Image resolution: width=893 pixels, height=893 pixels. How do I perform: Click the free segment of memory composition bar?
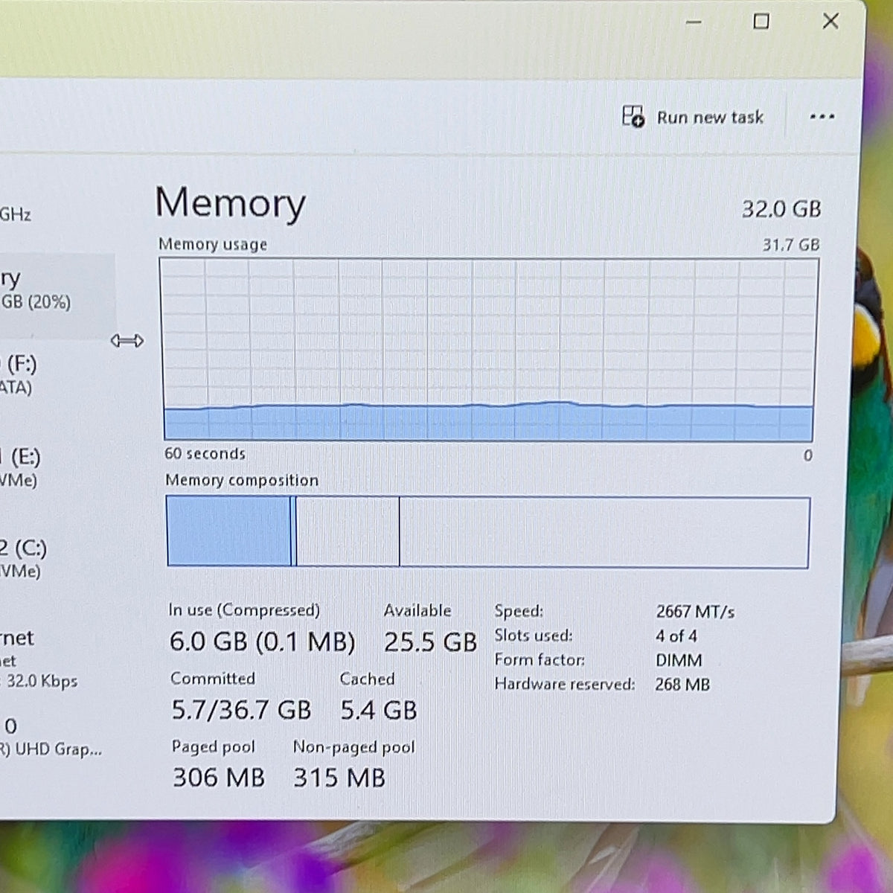tap(604, 531)
